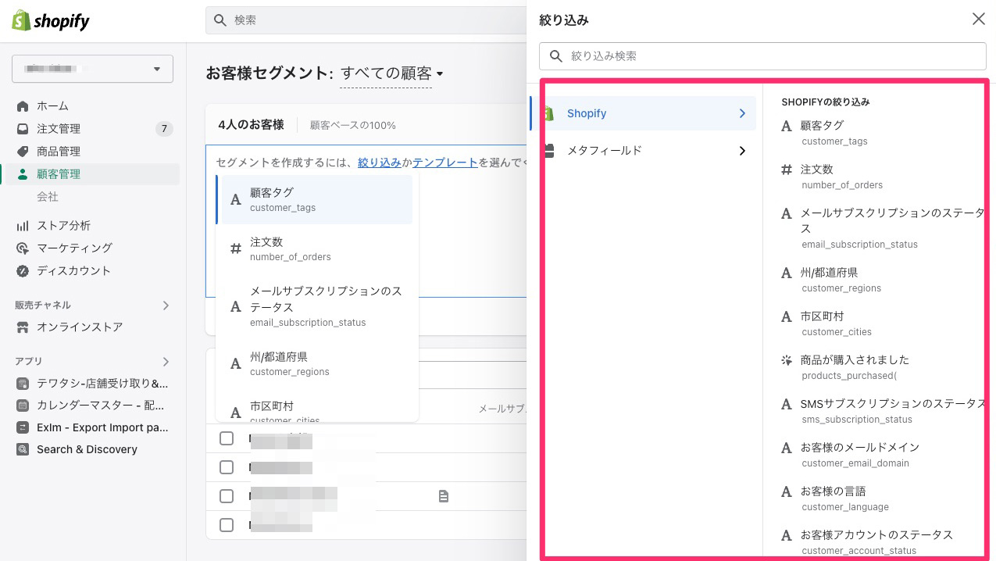996x561 pixels.
Task: Expand the Shopify filter category chevron
Action: (x=742, y=113)
